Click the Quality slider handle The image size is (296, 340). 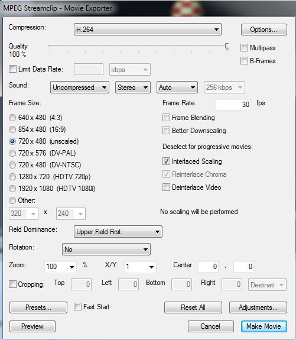227,46
